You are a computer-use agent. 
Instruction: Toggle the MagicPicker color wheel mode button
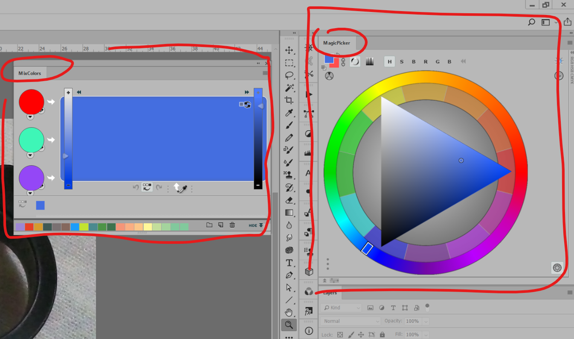(355, 61)
